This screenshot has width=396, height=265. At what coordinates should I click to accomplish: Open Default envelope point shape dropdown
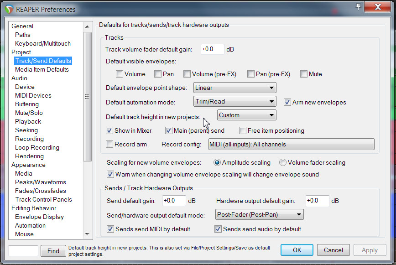234,88
